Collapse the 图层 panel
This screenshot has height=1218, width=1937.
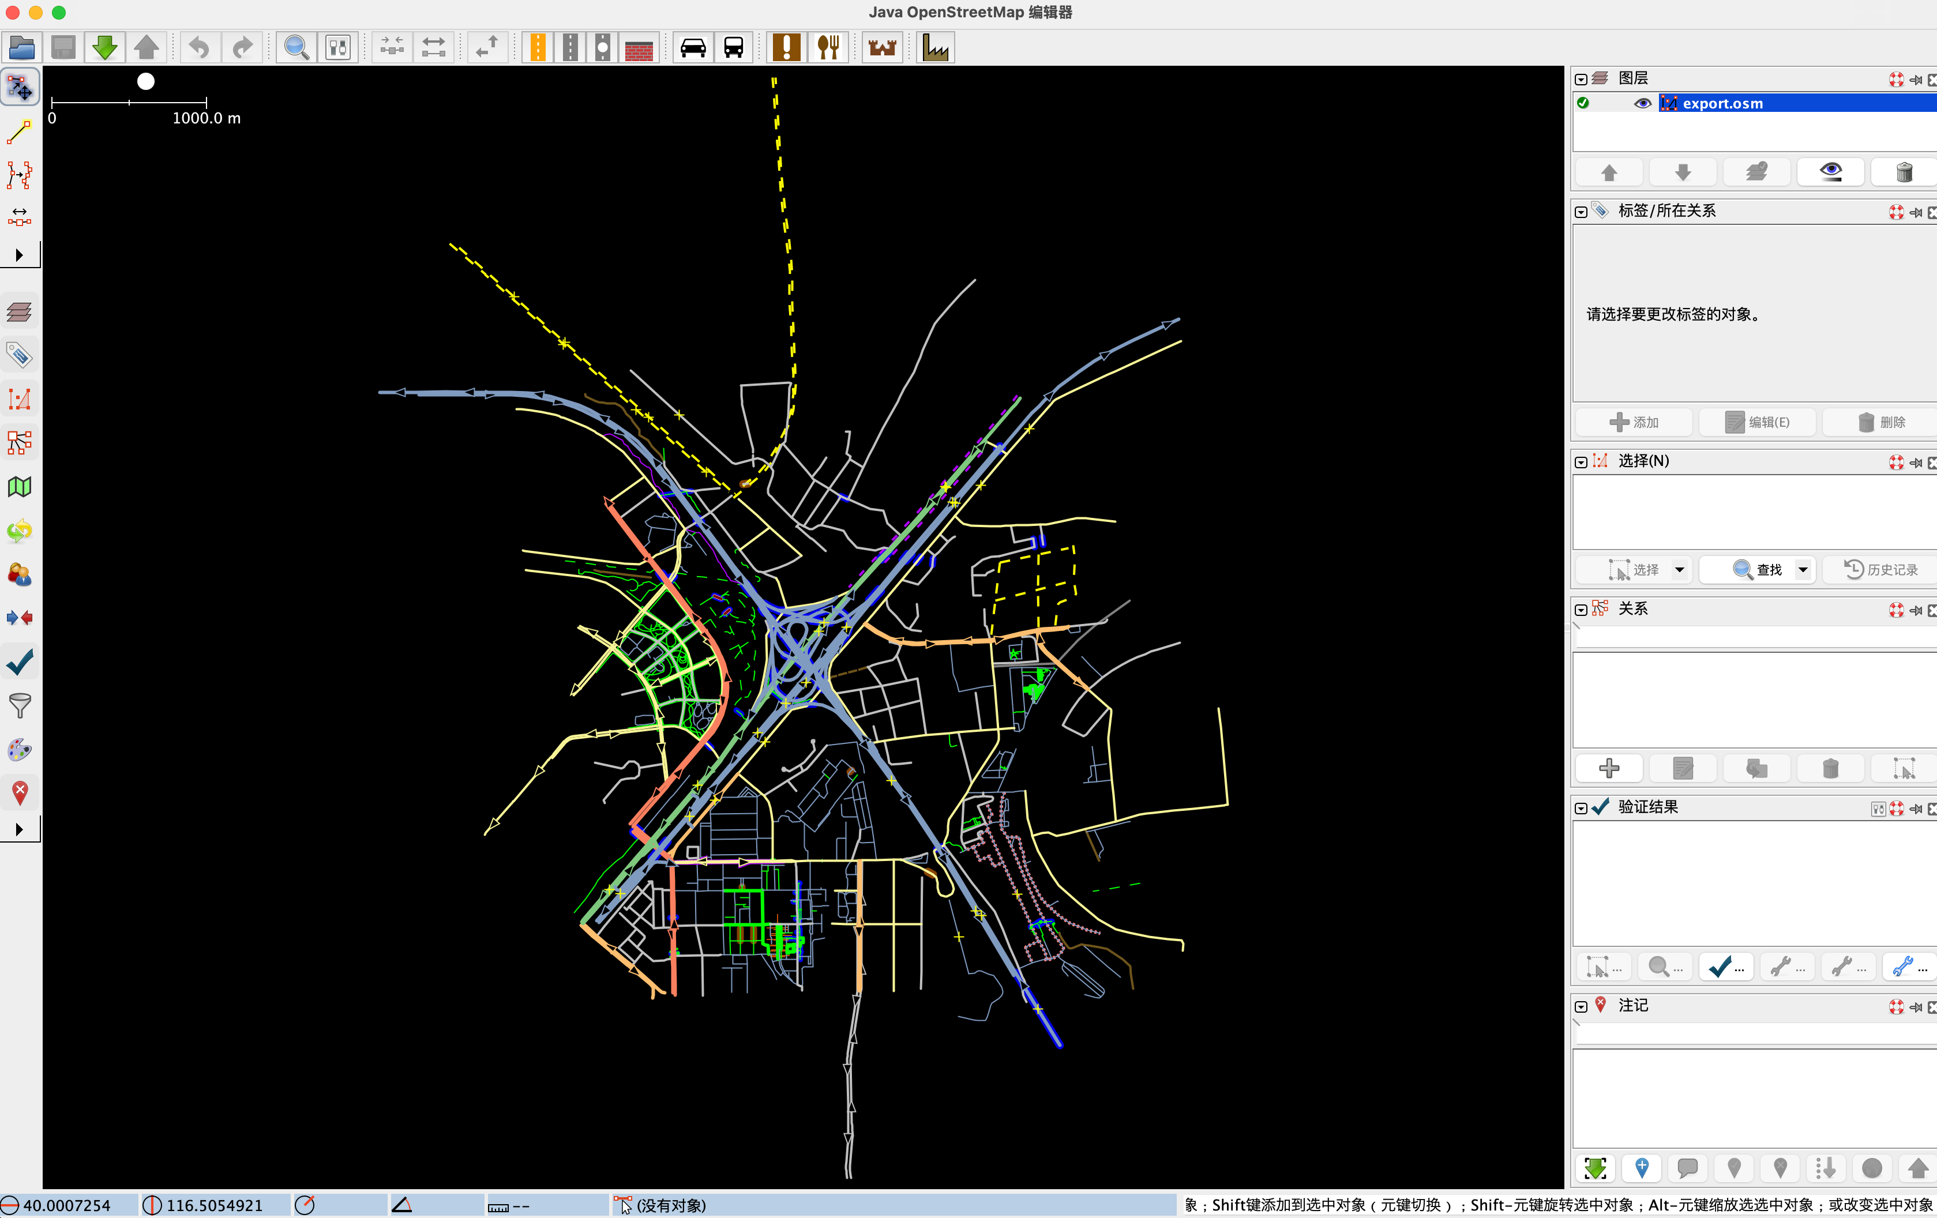pos(1581,79)
